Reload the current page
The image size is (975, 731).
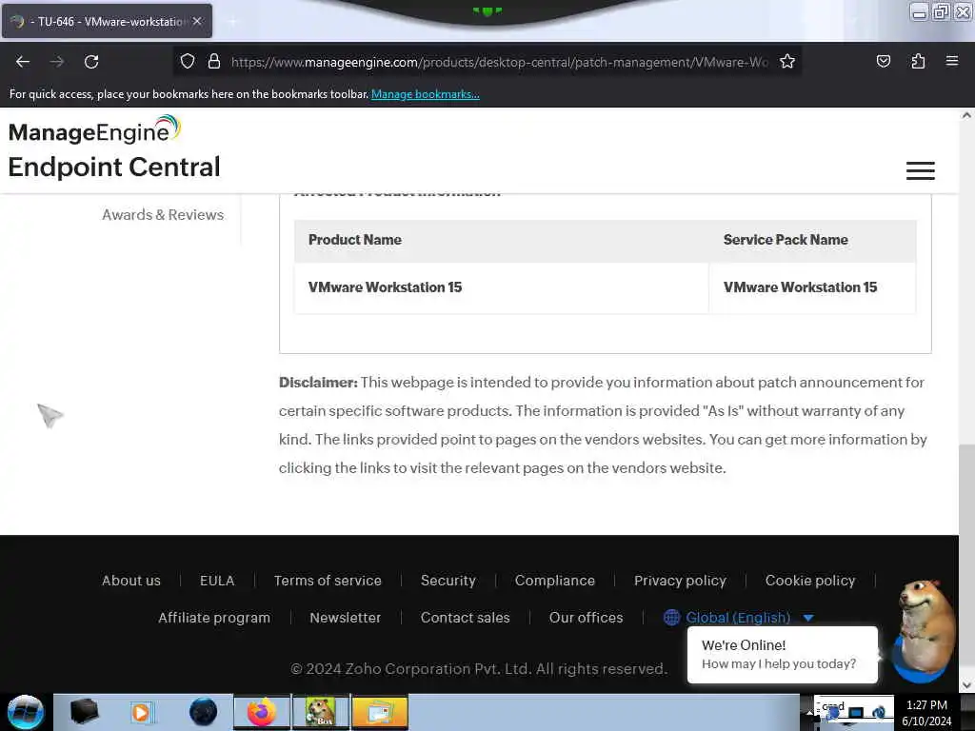coord(91,62)
